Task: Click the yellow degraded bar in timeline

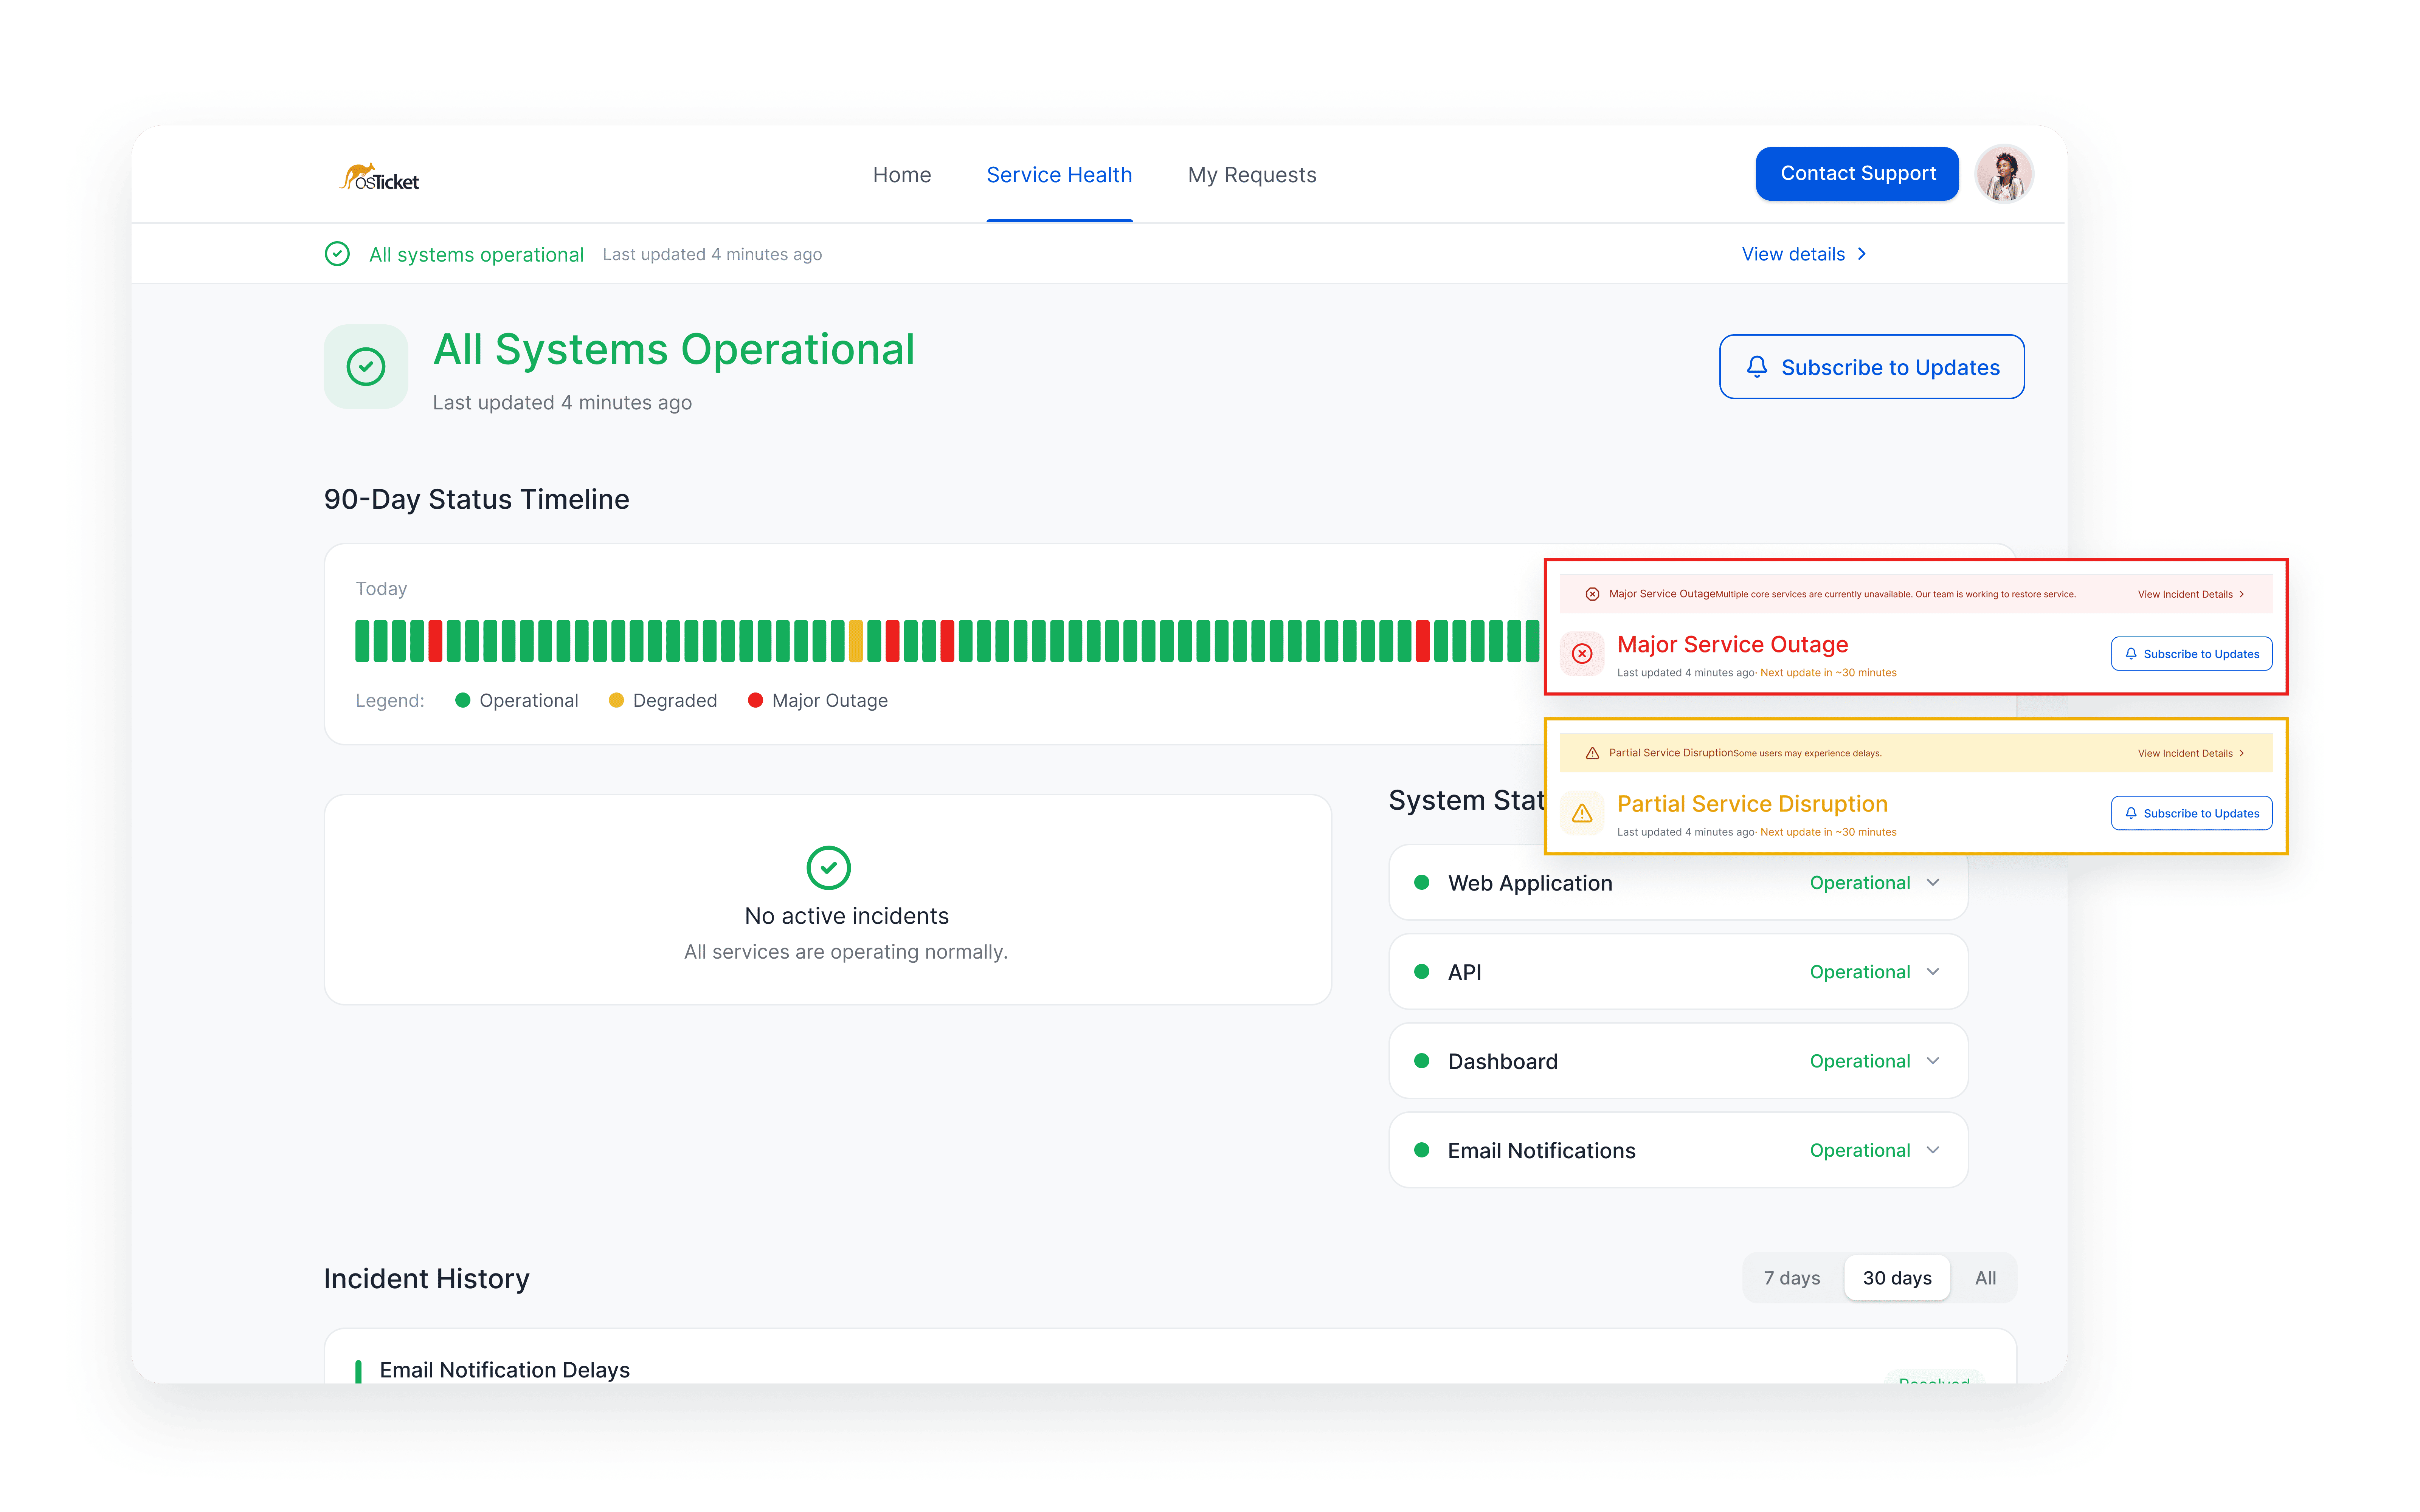Action: [x=856, y=641]
